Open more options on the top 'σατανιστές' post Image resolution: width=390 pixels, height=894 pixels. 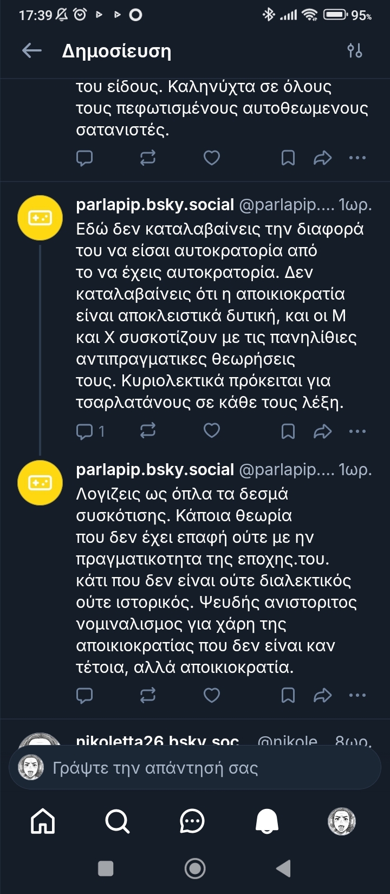(x=357, y=158)
